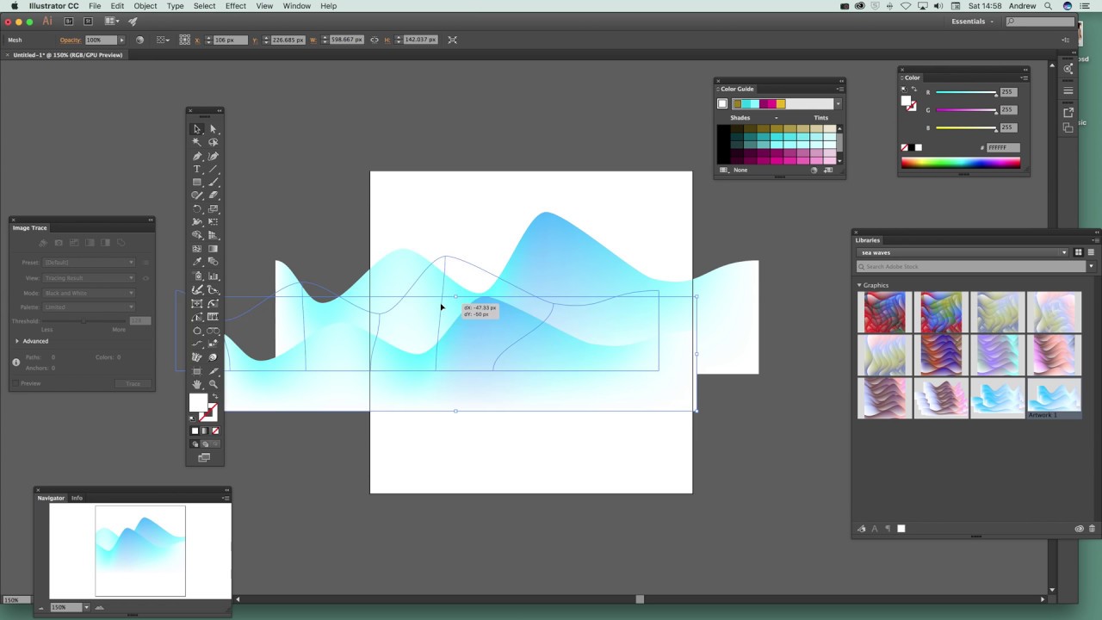Screen dimensions: 1102x620
Task: Select the Zoom tool in Tools panel
Action: click(x=214, y=384)
